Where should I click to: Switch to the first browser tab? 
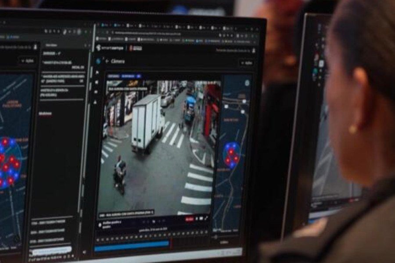[105, 25]
